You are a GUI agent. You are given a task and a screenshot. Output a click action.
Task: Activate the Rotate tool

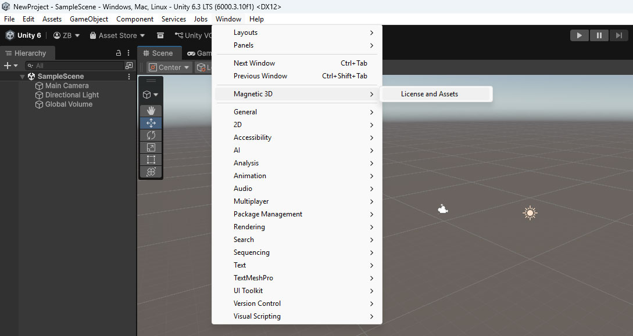151,135
